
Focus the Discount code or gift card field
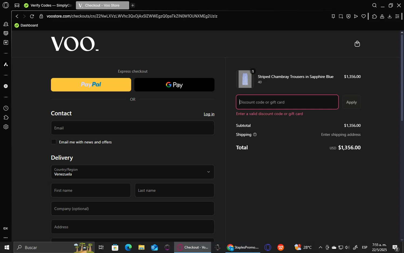point(287,102)
